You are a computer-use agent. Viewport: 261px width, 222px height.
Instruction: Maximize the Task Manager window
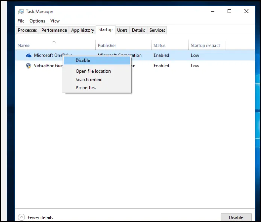229,11
